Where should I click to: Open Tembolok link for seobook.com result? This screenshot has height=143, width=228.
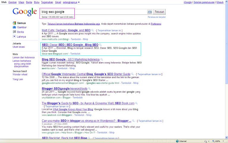click(x=79, y=115)
